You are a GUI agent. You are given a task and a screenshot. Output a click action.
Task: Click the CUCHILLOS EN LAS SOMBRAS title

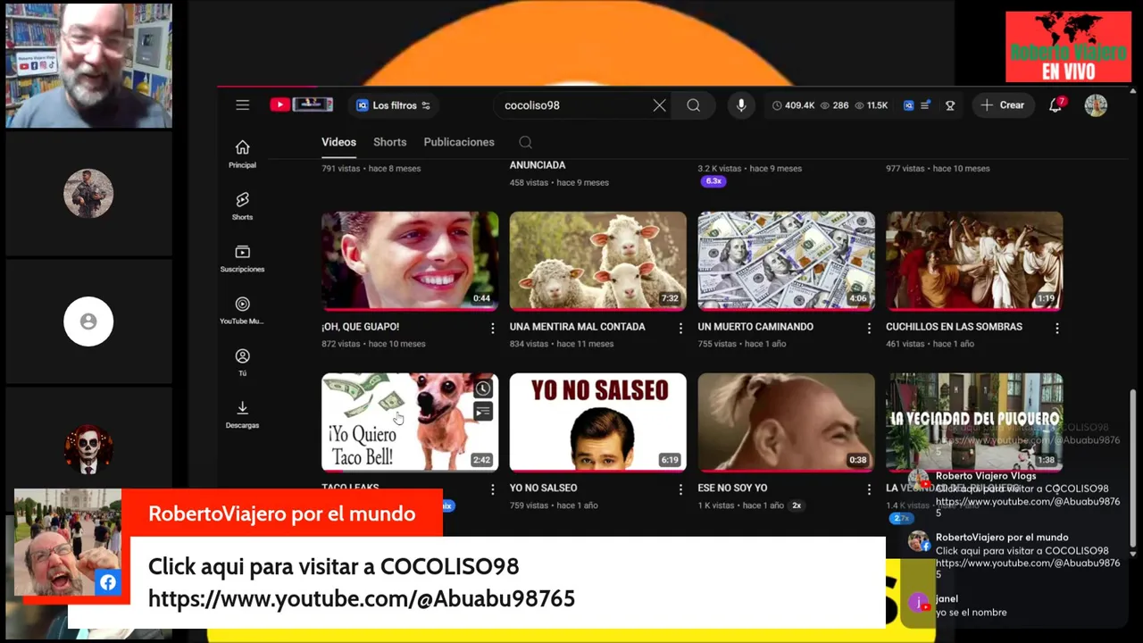[954, 327]
